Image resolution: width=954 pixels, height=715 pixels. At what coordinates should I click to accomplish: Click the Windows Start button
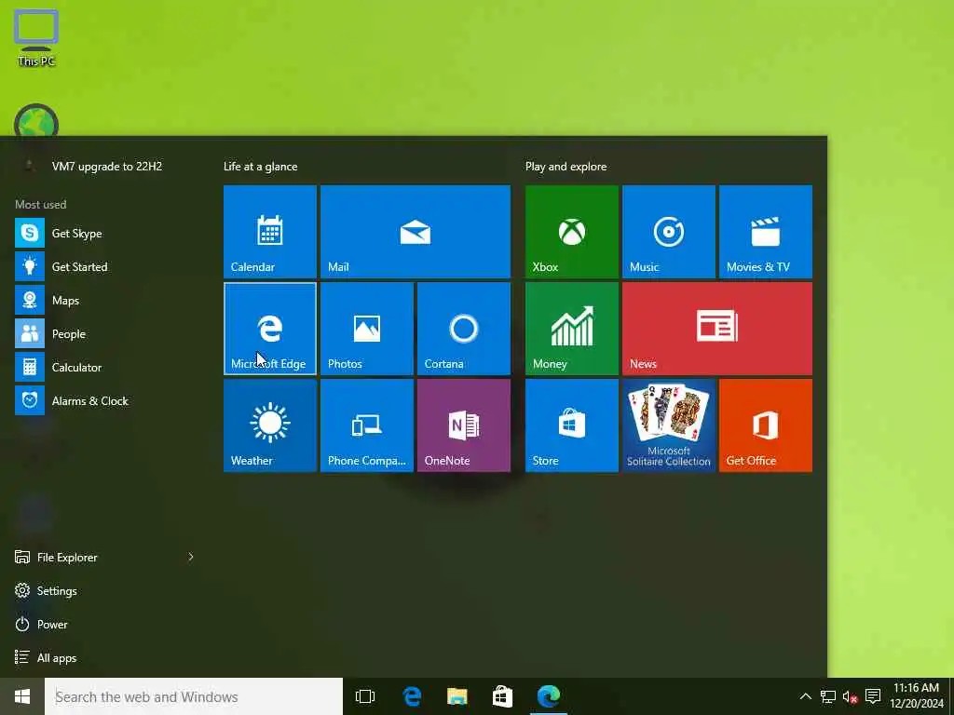(x=22, y=696)
